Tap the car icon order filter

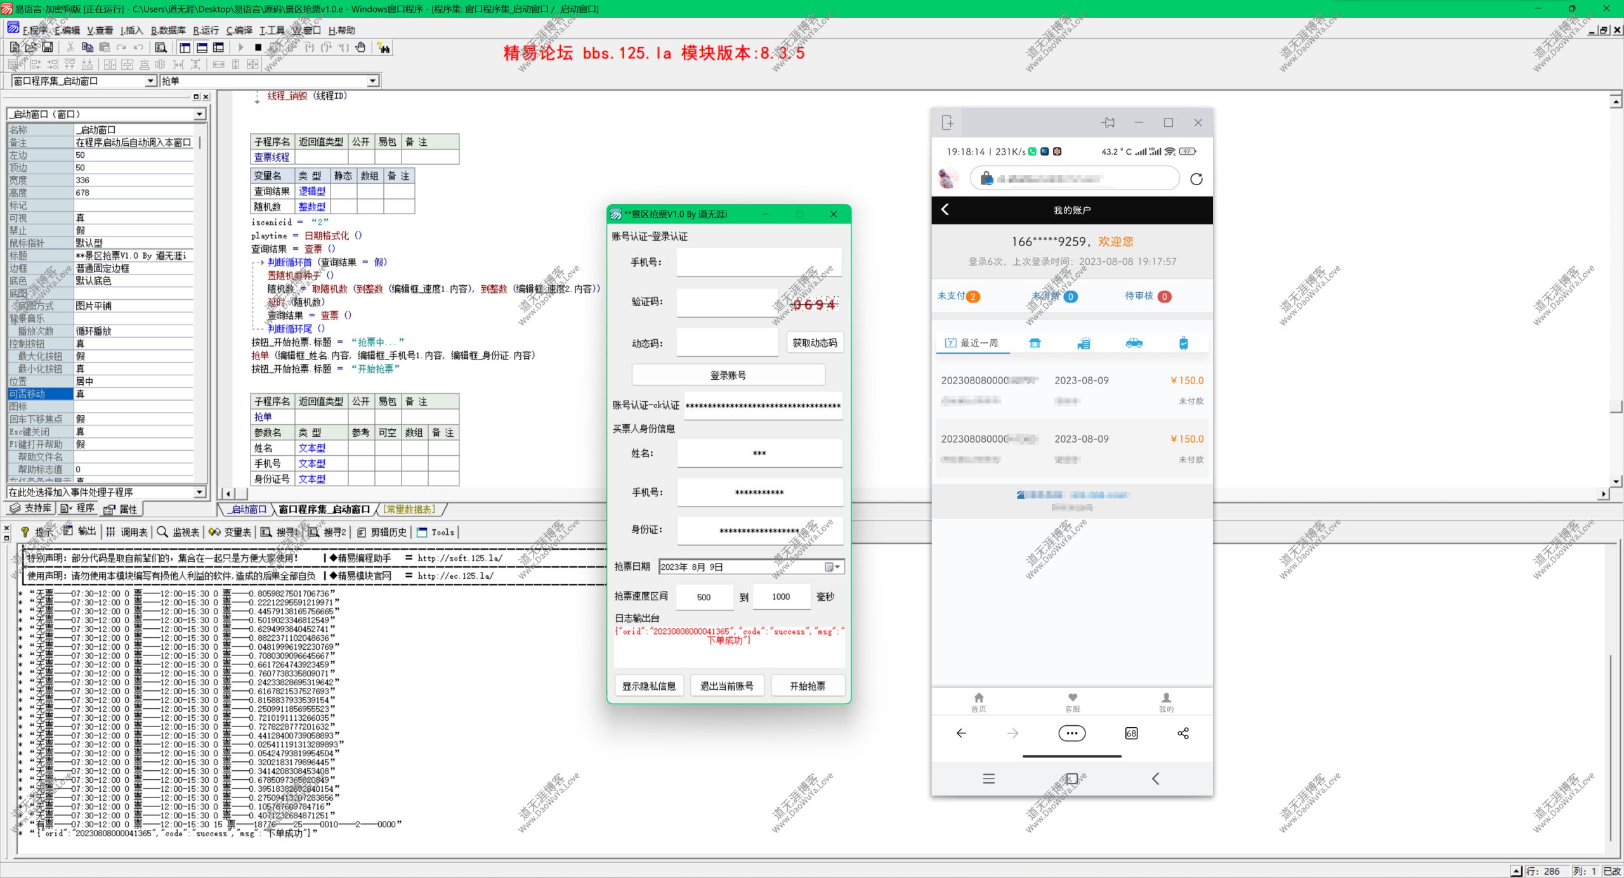[1134, 343]
